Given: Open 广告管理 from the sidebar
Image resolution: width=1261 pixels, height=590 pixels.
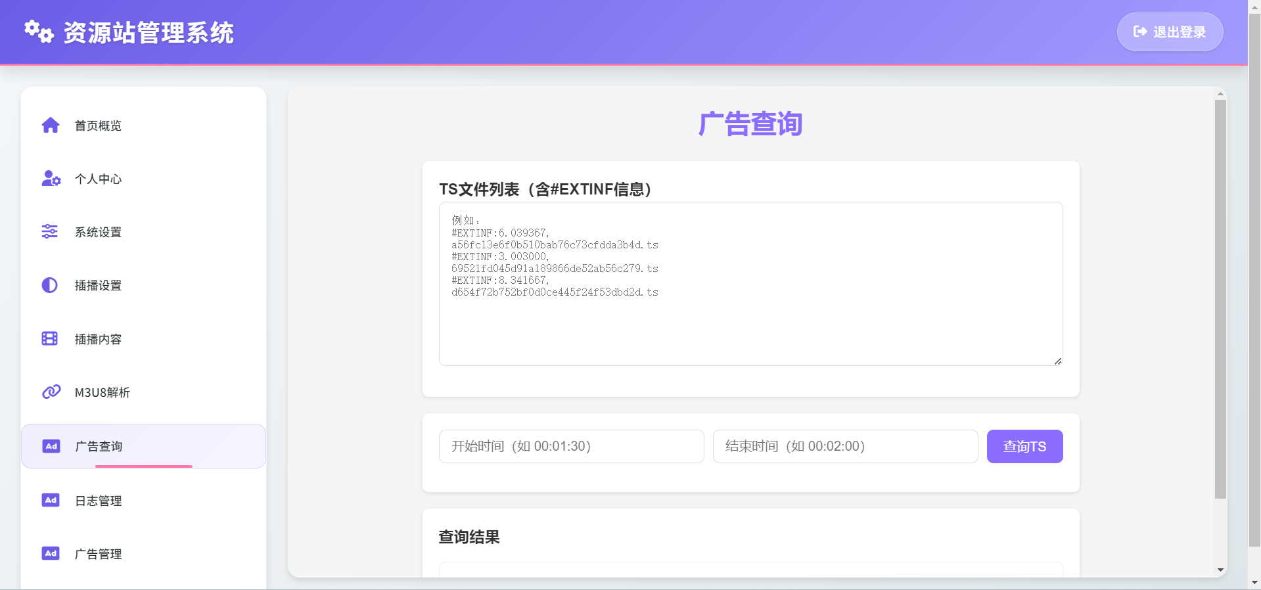Looking at the screenshot, I should coord(143,553).
